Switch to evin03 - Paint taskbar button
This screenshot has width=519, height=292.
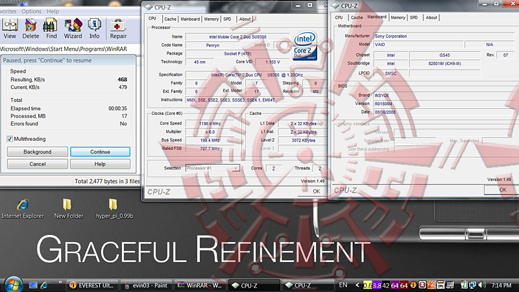(146, 286)
